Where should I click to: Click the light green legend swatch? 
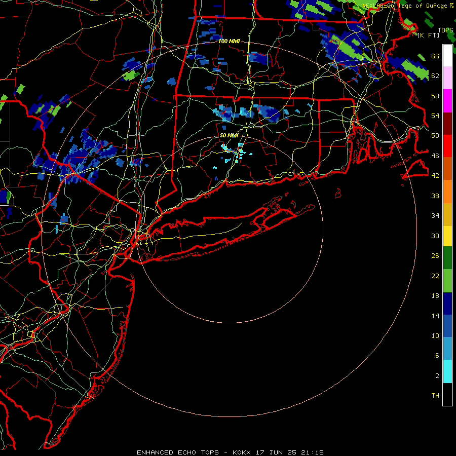click(x=447, y=281)
